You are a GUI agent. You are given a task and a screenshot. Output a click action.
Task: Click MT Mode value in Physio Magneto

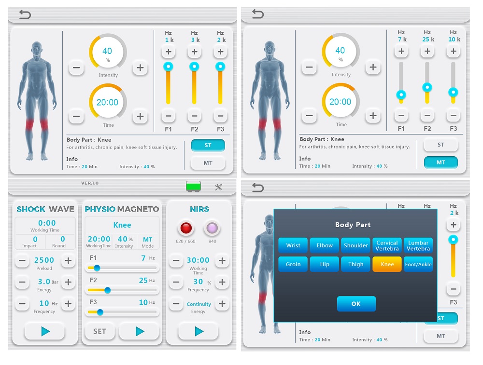pos(147,239)
